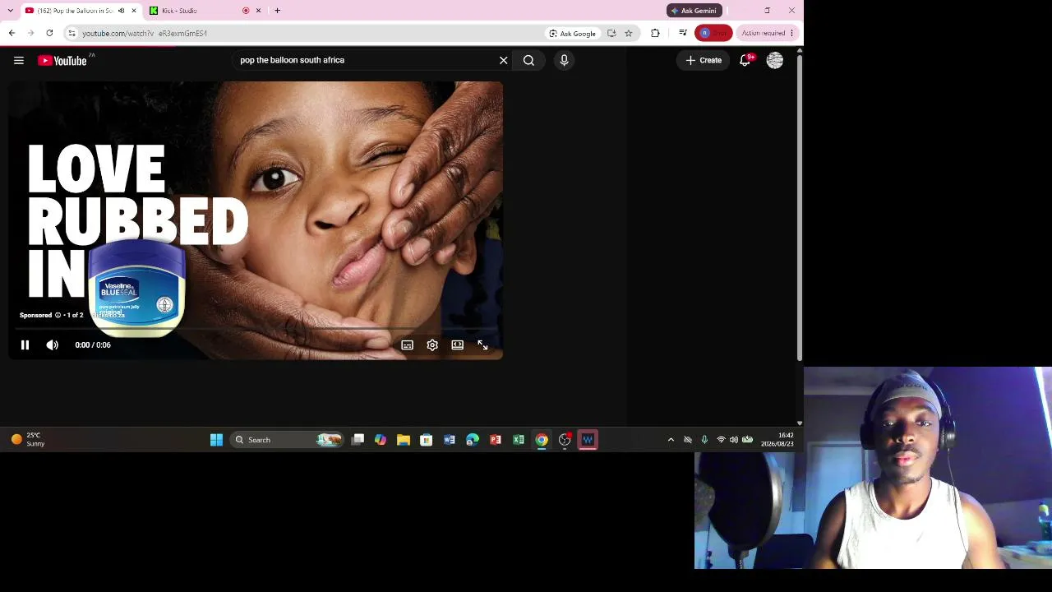Screen dimensions: 1052x592
Task: Open Microsoft Store from taskbar
Action: click(427, 440)
